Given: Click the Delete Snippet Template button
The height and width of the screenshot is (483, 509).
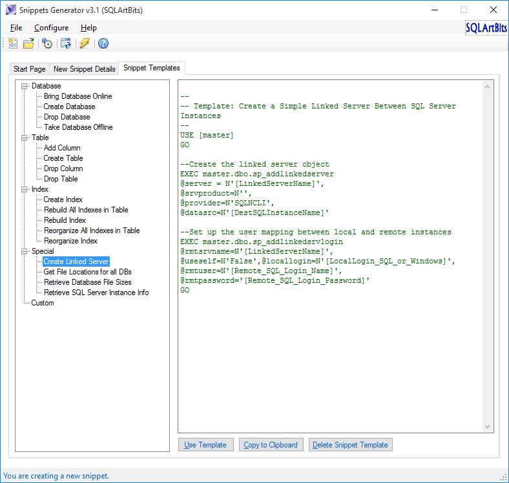Looking at the screenshot, I should [x=351, y=445].
